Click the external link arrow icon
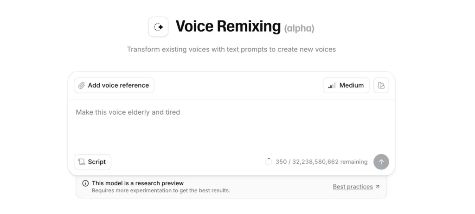The image size is (475, 214). 378,187
